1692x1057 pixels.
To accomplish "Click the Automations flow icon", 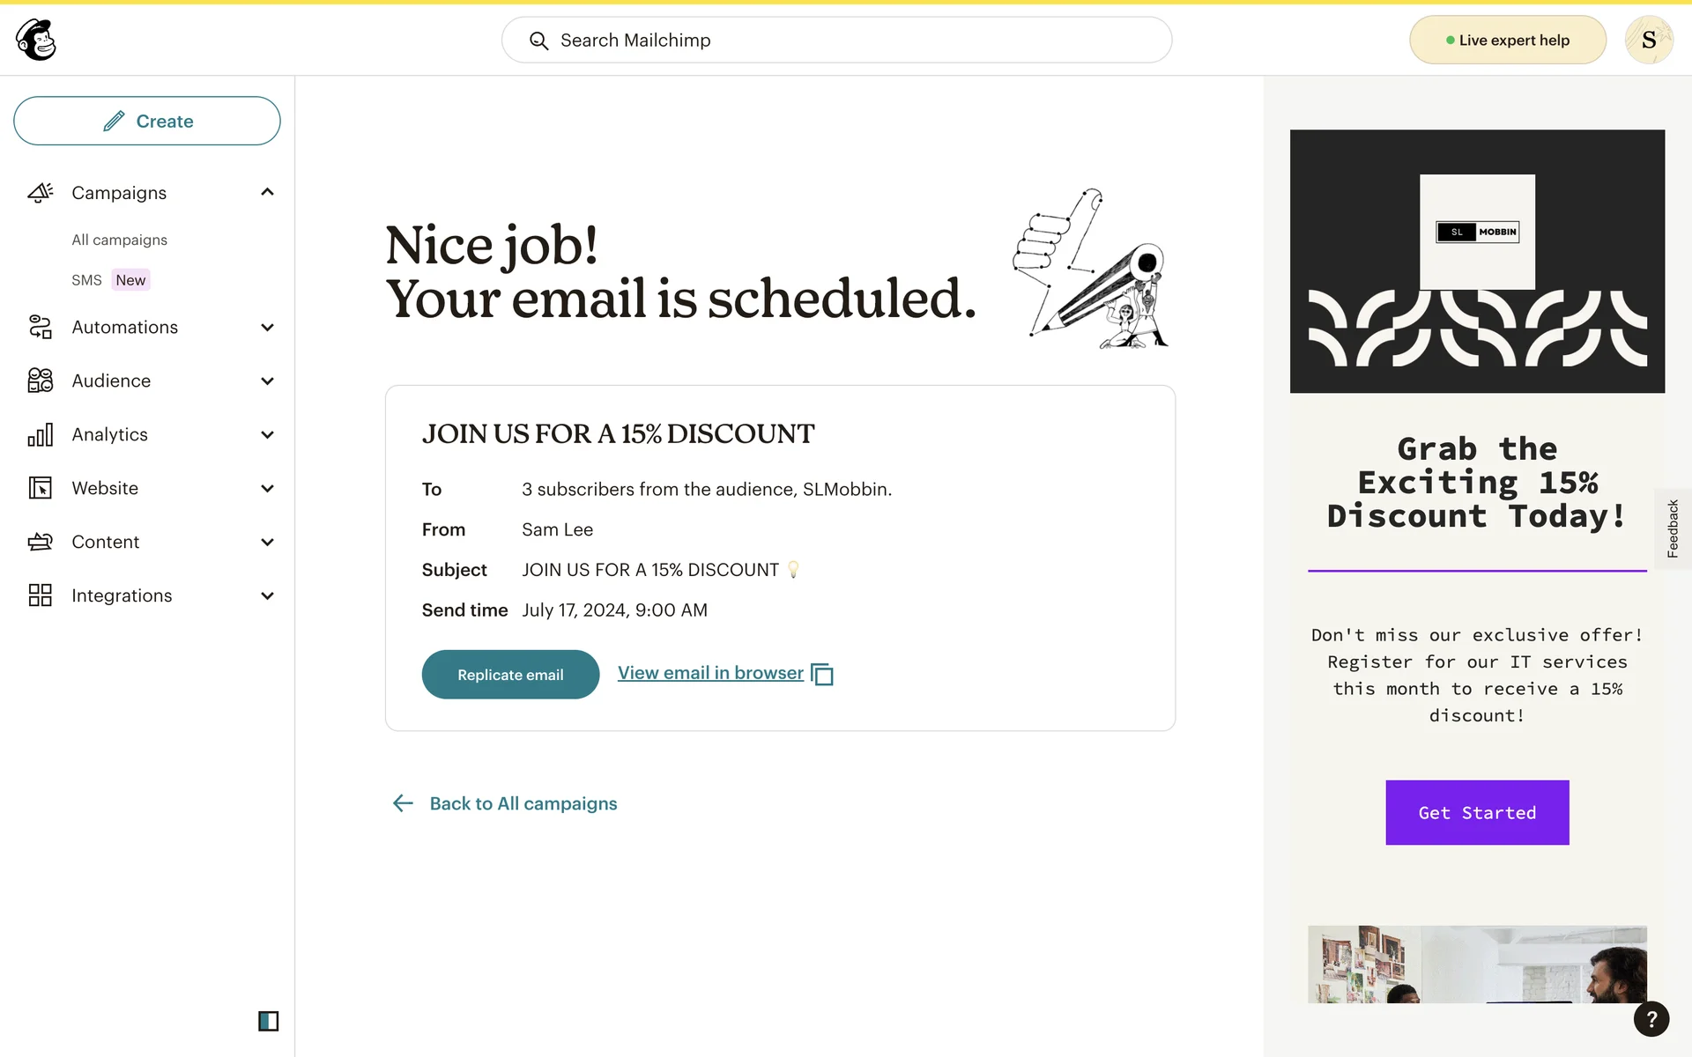I will click(41, 328).
